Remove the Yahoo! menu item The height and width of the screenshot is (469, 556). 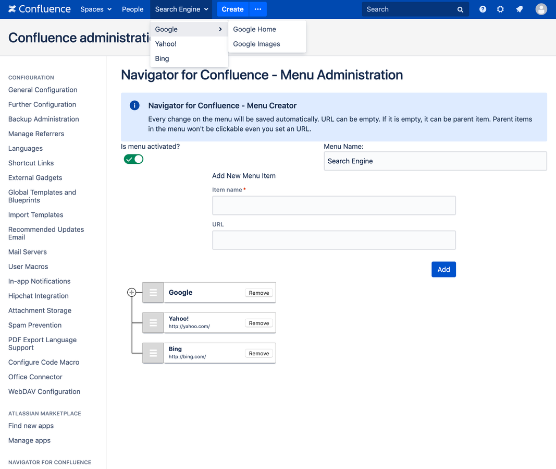[259, 323]
